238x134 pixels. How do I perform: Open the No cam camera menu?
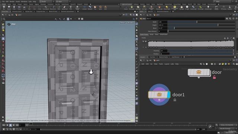pos(131,23)
